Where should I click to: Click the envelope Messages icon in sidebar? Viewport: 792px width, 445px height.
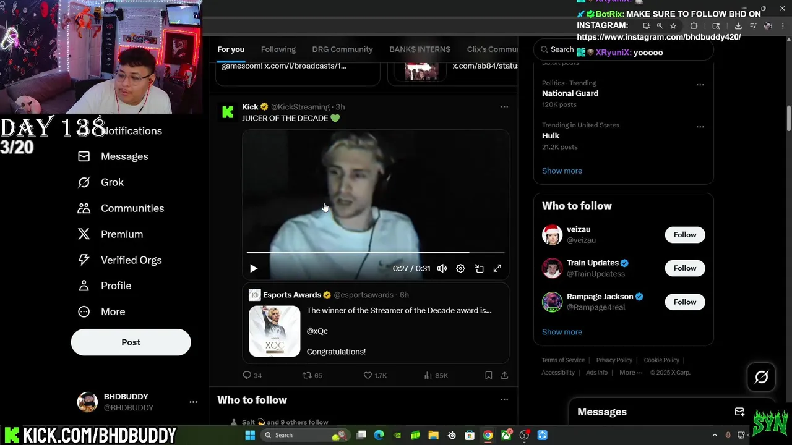click(x=84, y=156)
